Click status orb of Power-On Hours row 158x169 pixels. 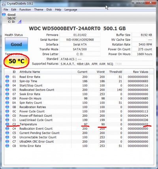click(x=7, y=98)
